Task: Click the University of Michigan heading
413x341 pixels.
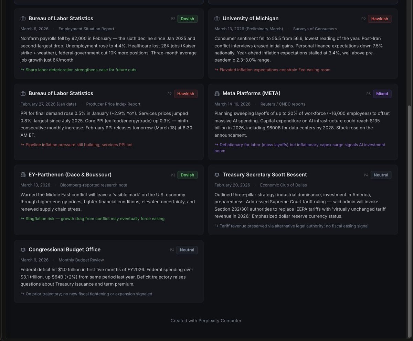Action: pos(251,19)
